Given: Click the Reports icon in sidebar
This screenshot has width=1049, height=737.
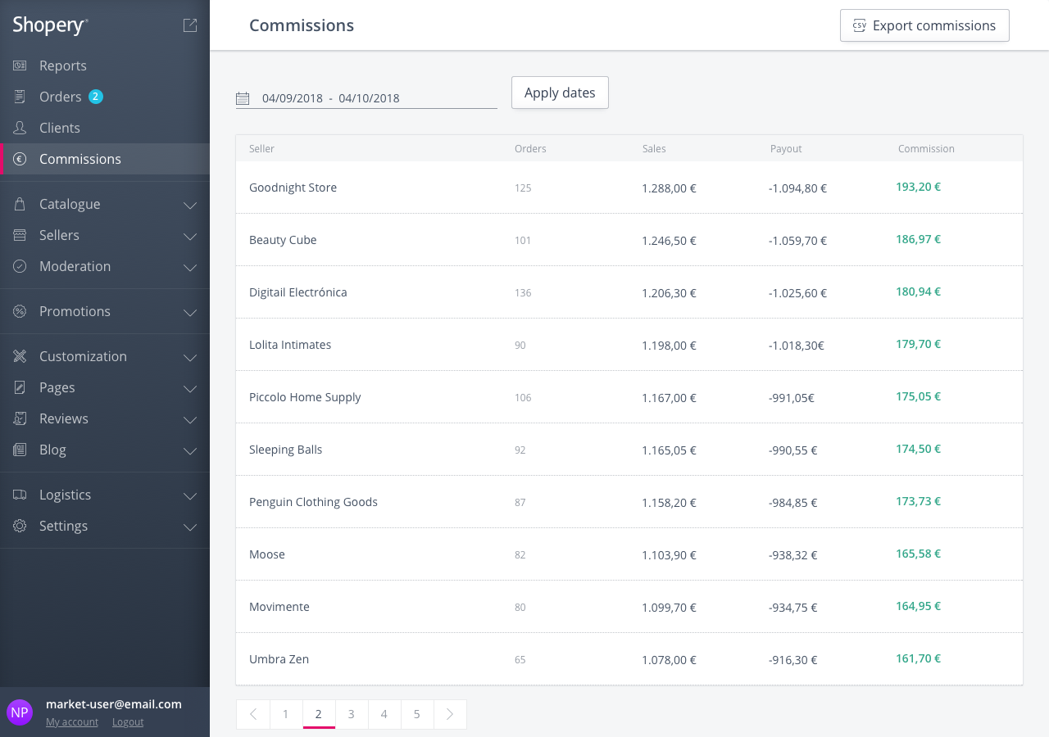Looking at the screenshot, I should click(20, 66).
